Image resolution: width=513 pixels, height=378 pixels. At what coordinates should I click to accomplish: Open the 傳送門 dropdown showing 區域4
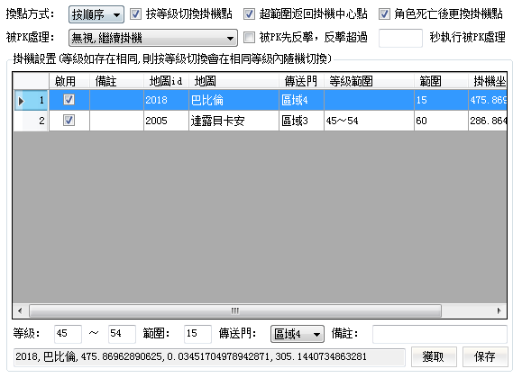click(x=297, y=334)
